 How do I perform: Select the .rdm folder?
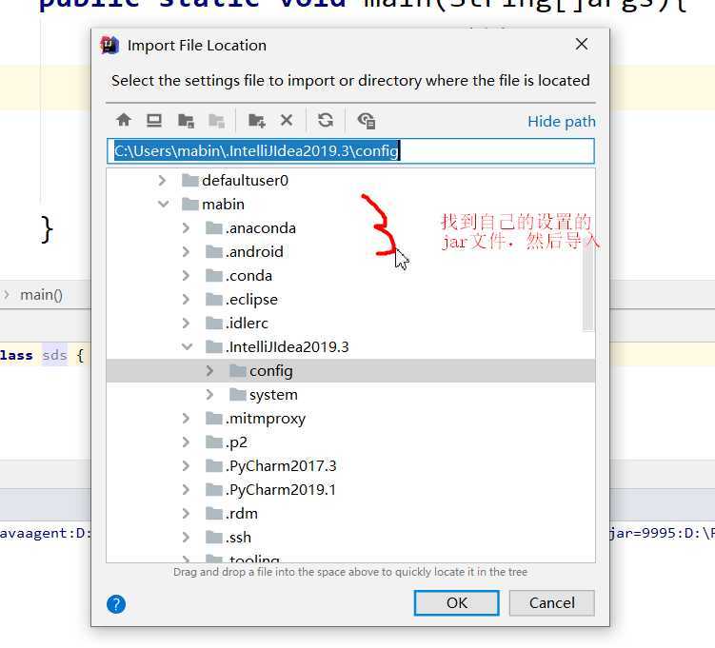(350, 514)
